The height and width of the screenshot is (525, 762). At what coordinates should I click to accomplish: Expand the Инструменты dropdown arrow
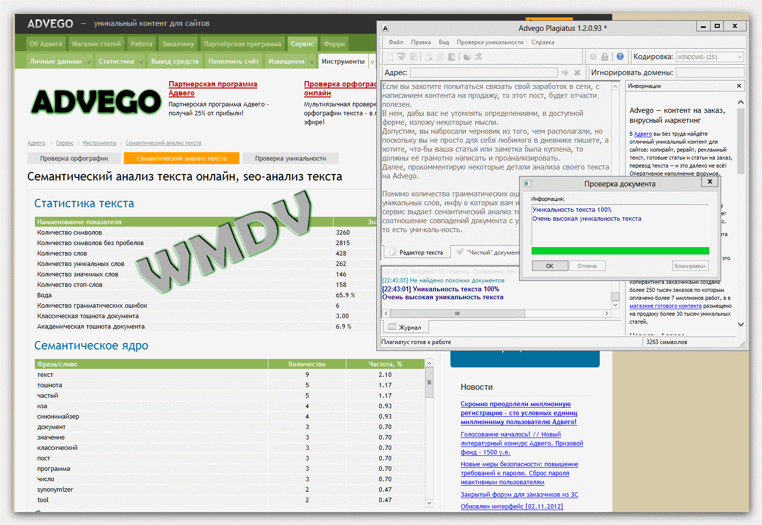coord(372,62)
